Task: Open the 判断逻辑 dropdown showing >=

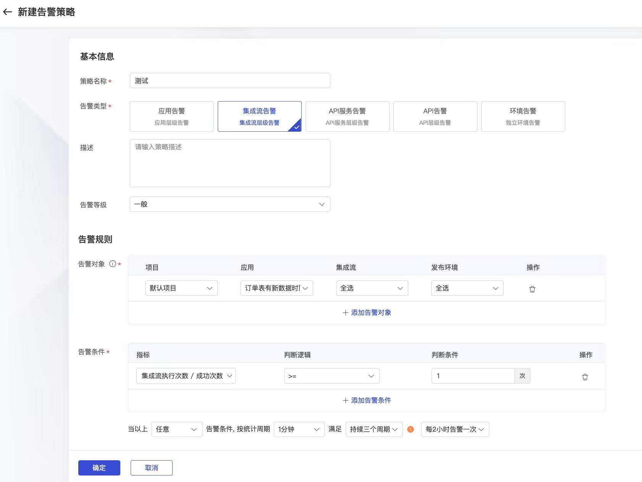Action: point(331,376)
